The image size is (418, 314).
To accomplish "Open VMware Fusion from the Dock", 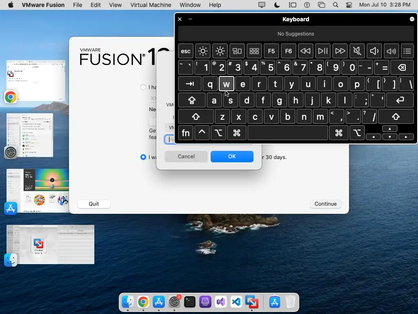I will (251, 302).
